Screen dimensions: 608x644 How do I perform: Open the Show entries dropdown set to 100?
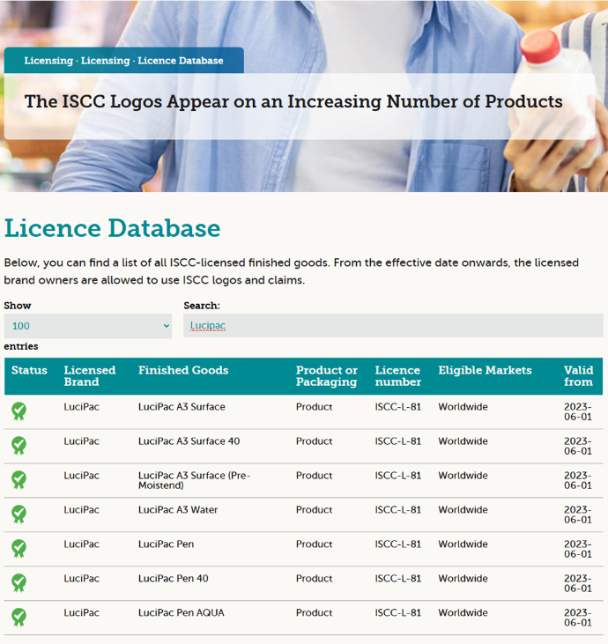click(x=87, y=326)
